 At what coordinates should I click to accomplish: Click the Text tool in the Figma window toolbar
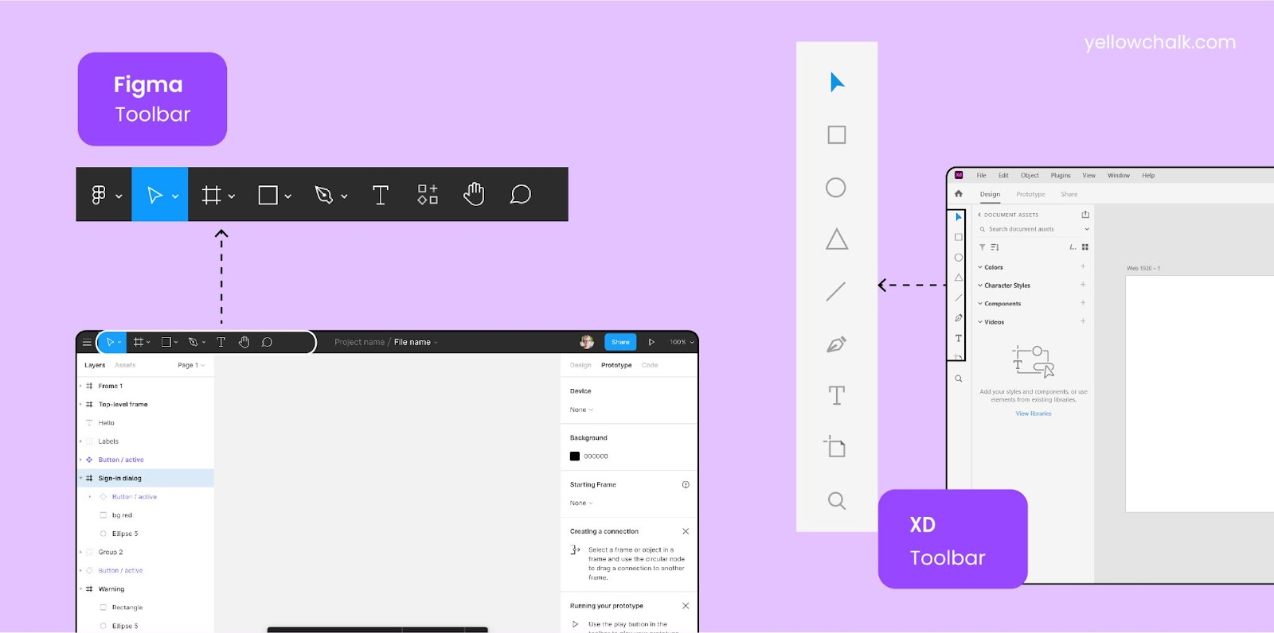221,342
